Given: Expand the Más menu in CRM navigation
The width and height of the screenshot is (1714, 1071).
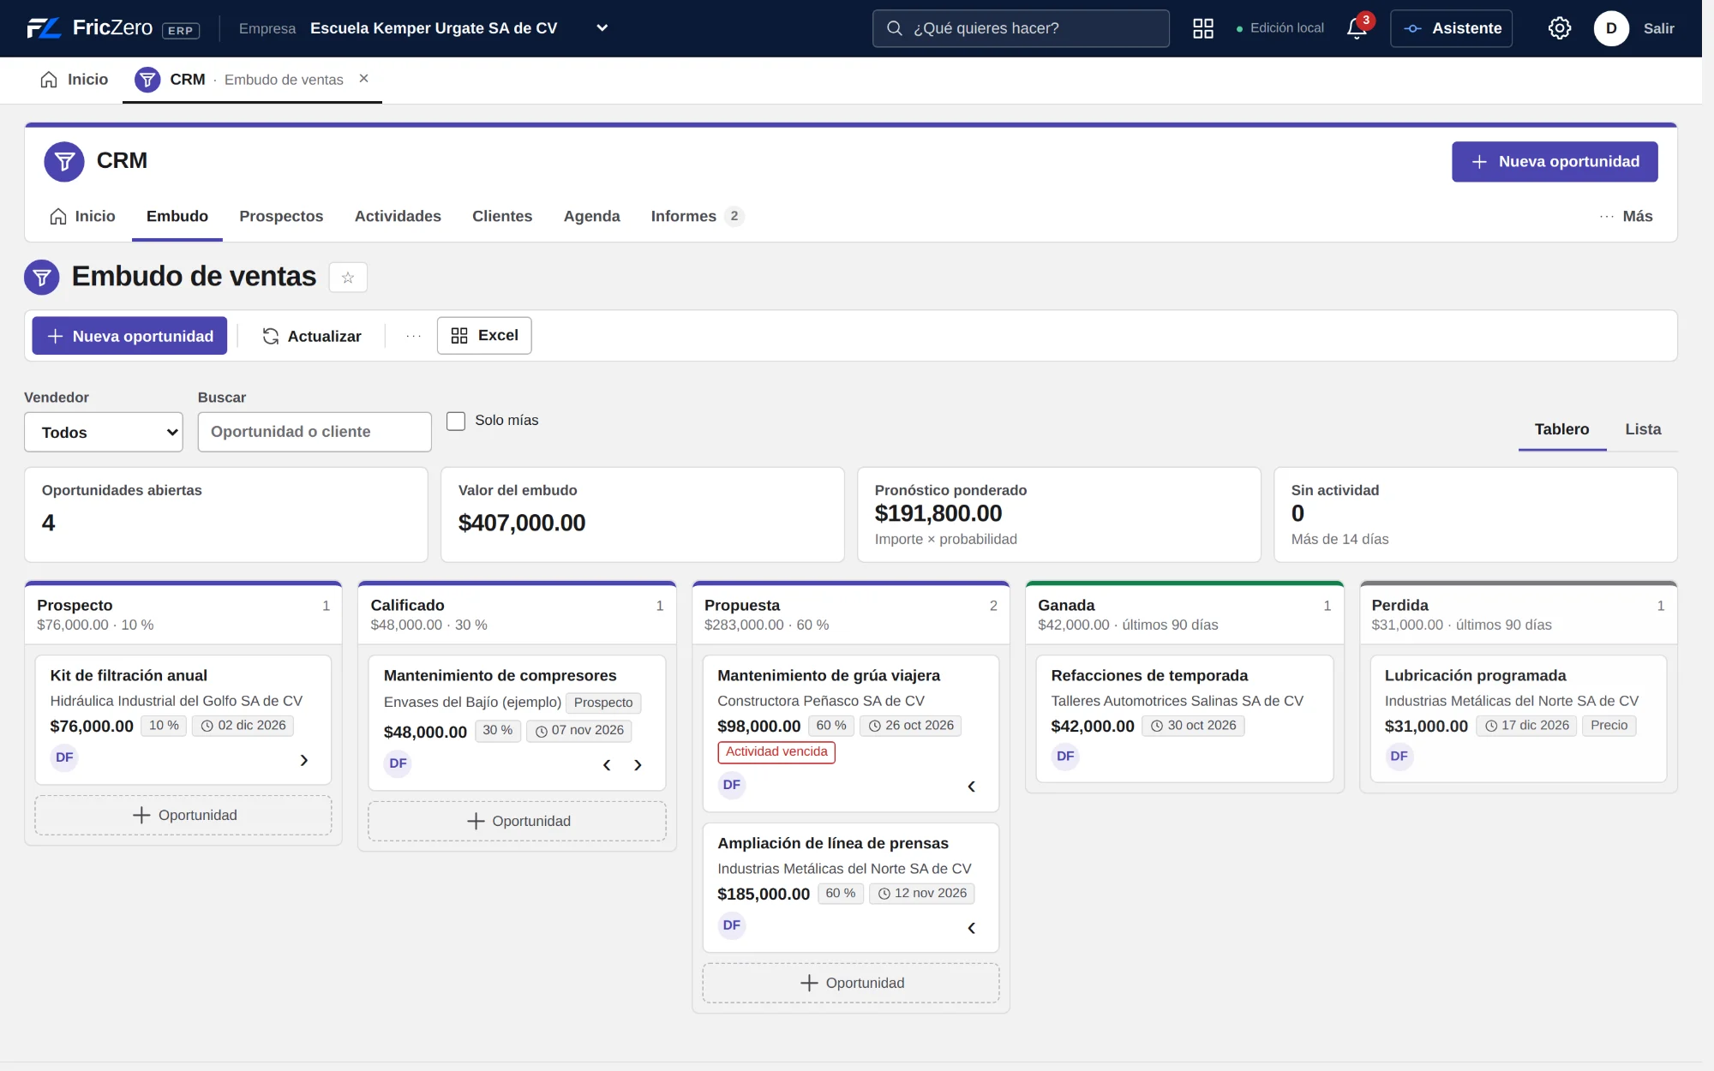Looking at the screenshot, I should pos(1626,216).
